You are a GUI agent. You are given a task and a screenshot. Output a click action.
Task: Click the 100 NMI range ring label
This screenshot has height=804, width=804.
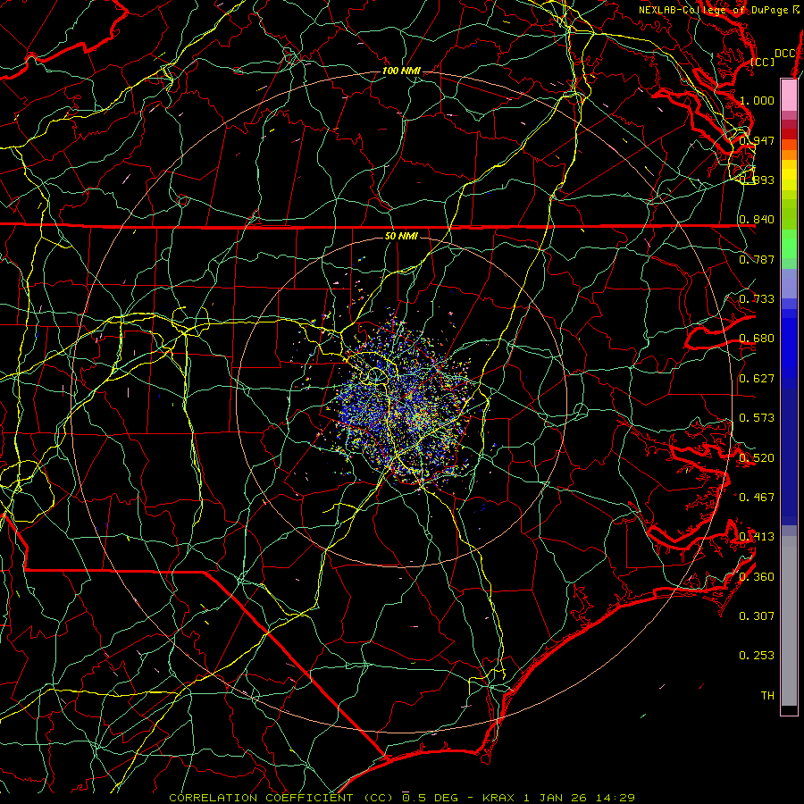(x=401, y=71)
